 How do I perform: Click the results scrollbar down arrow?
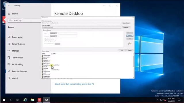pos(133,78)
